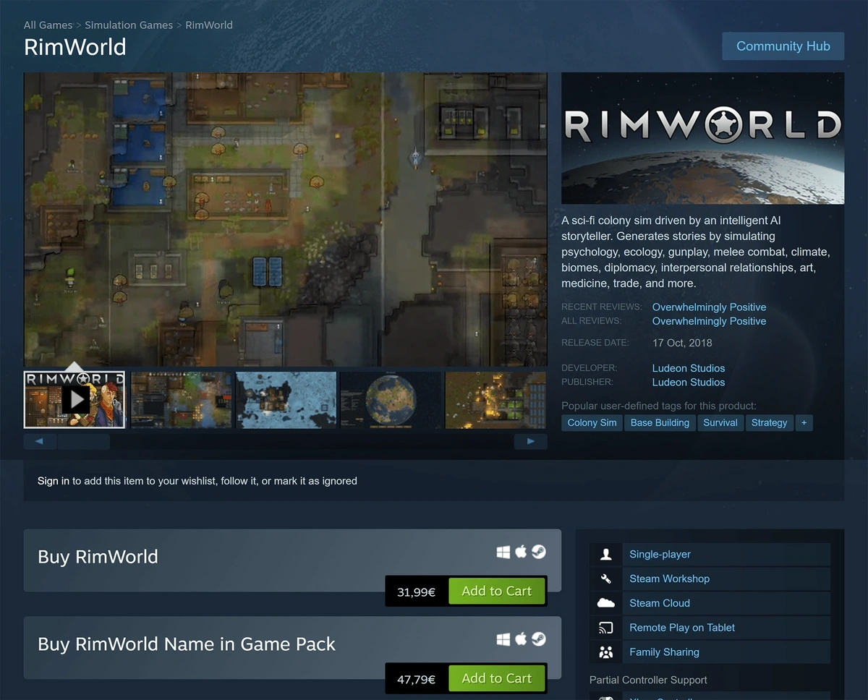Click Steam icon in Name in Game Pack box
The height and width of the screenshot is (700, 868).
(539, 639)
